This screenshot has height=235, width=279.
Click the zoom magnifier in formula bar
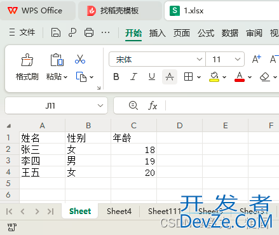click(133, 105)
